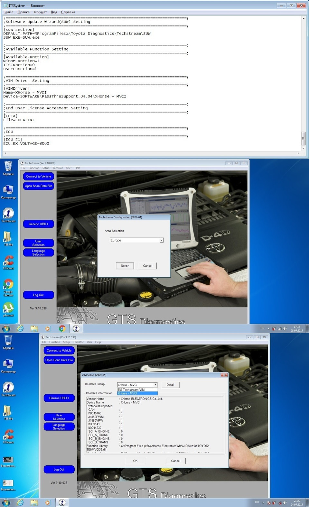This screenshot has height=507, width=309.
Task: Click Open Scan Data File behind Configuration dialog
Action: pos(39,186)
